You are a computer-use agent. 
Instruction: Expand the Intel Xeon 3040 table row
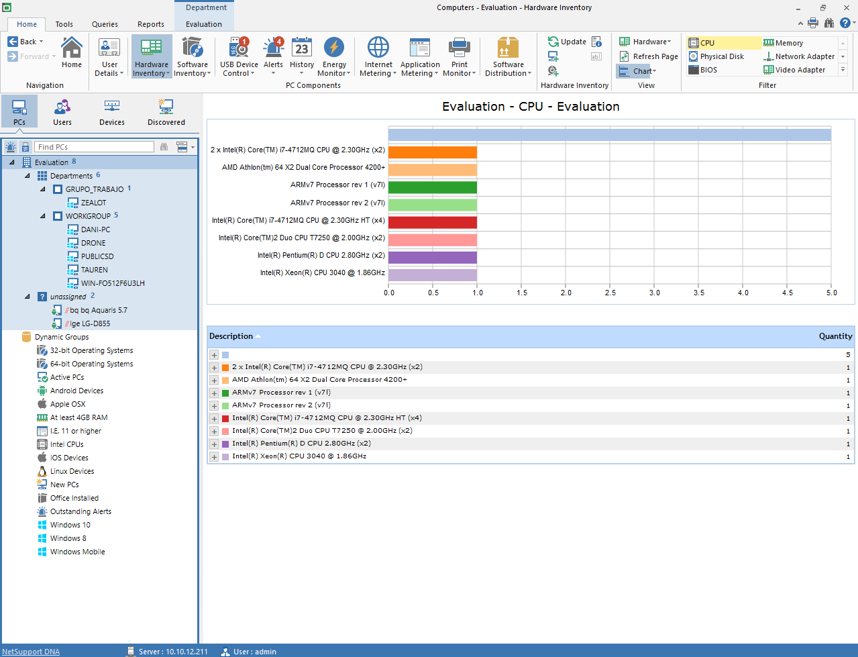[x=214, y=457]
